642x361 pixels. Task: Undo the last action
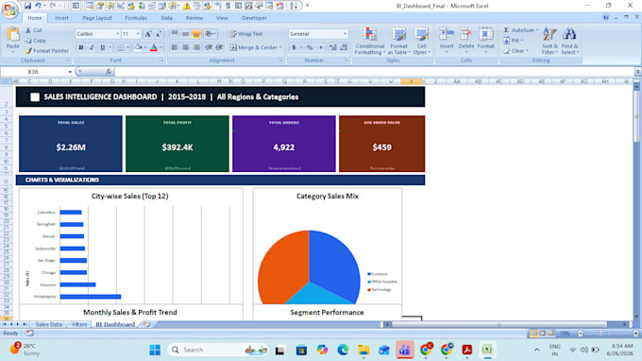pos(38,6)
